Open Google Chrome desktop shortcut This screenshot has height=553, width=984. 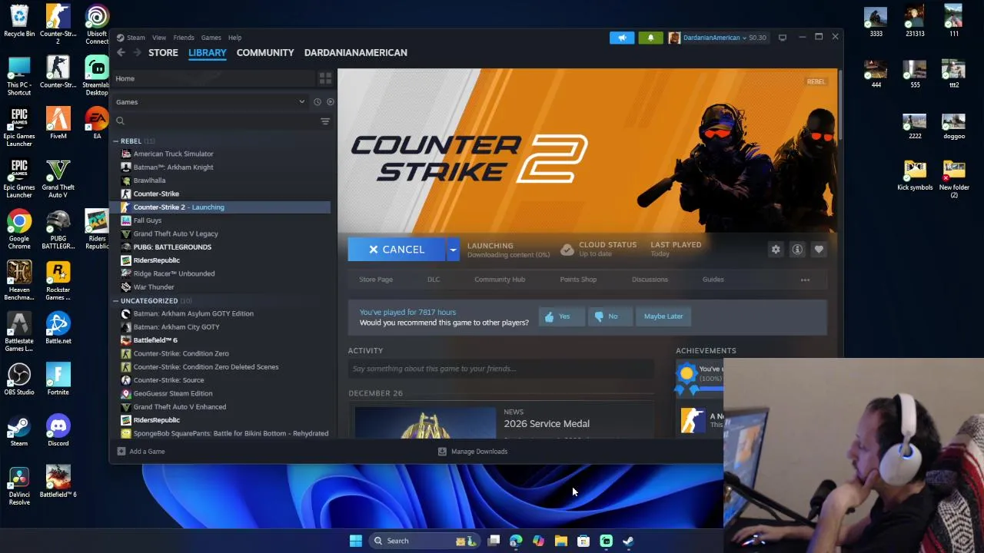pyautogui.click(x=19, y=228)
